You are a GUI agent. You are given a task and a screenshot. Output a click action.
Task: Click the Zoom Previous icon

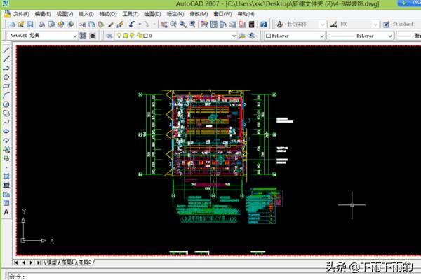click(192, 24)
